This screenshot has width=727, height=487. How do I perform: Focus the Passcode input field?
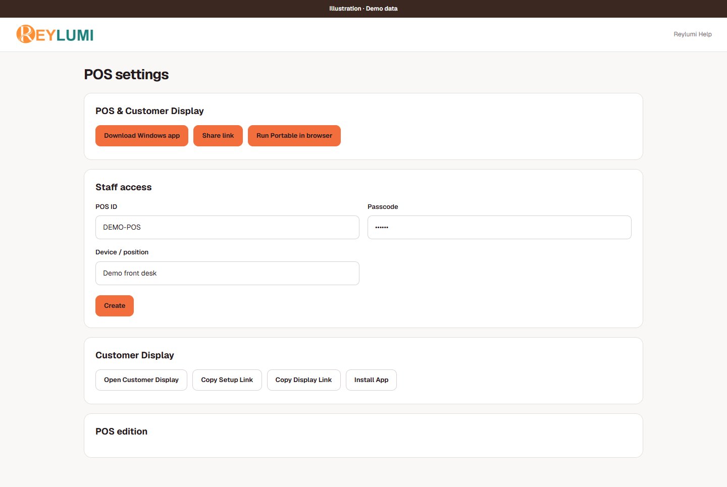point(499,227)
